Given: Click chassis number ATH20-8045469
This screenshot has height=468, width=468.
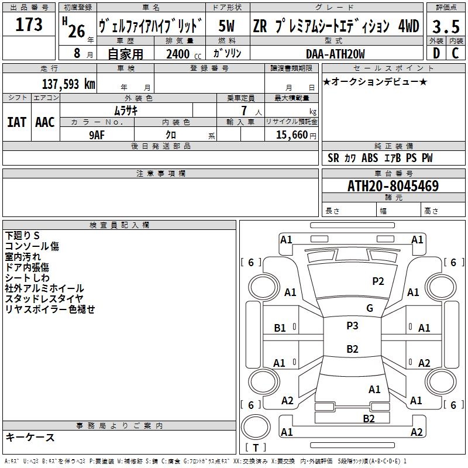Looking at the screenshot, I should click(x=393, y=186).
